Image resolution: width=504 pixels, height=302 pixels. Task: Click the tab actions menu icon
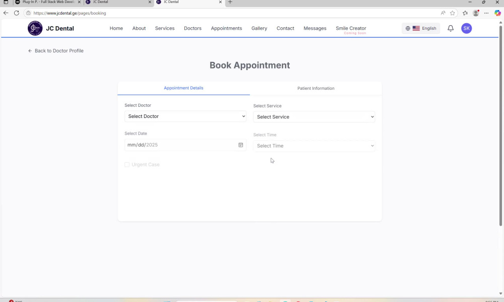tap(6, 2)
